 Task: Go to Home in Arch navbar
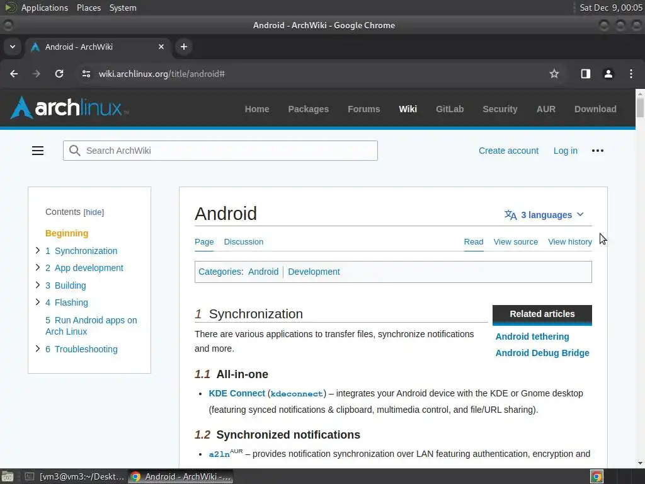tap(257, 109)
